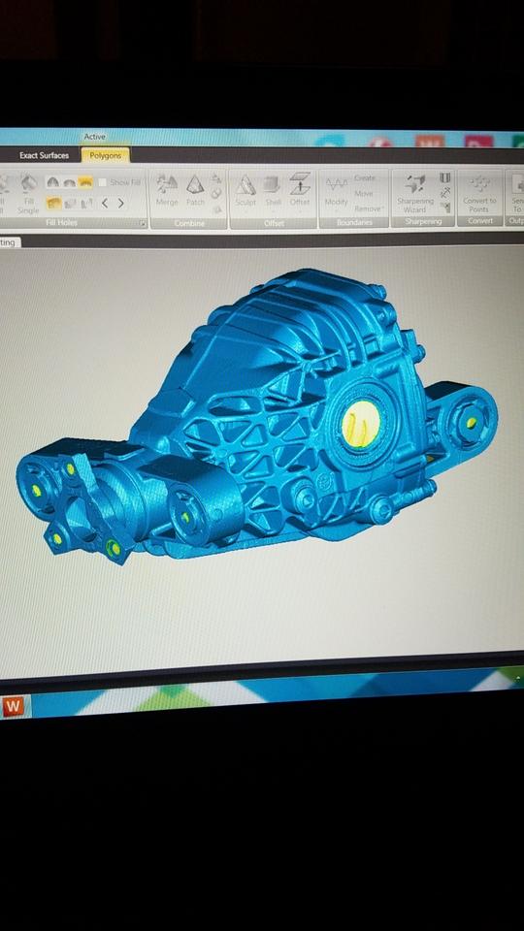
Task: Select the tangent fill mode icon
Action: pyautogui.click(x=69, y=182)
